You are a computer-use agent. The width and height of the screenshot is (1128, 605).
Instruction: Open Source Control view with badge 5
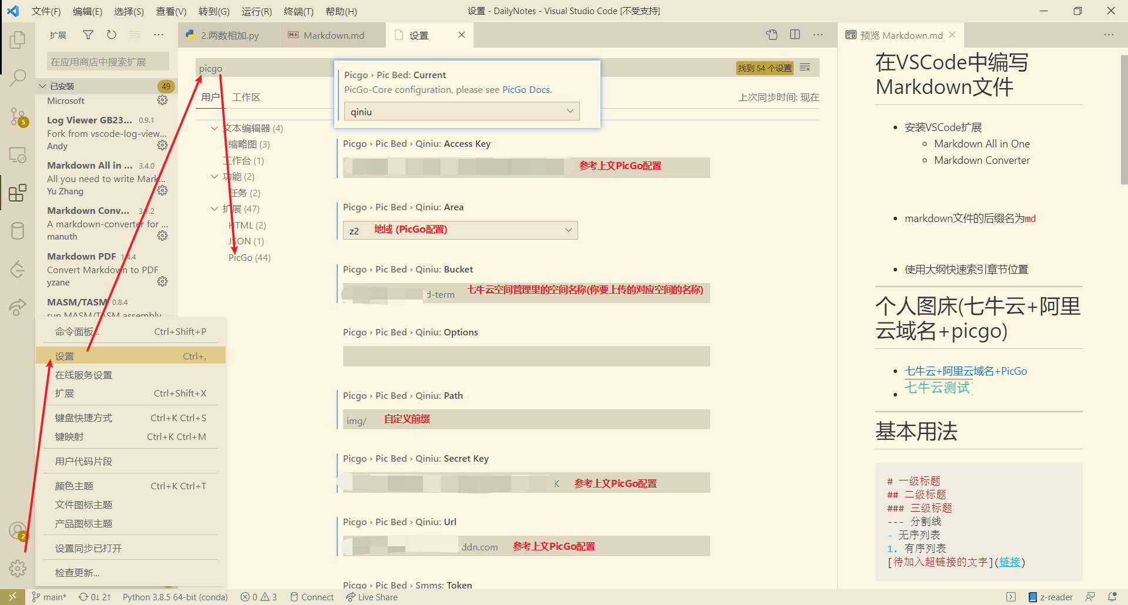tap(18, 117)
